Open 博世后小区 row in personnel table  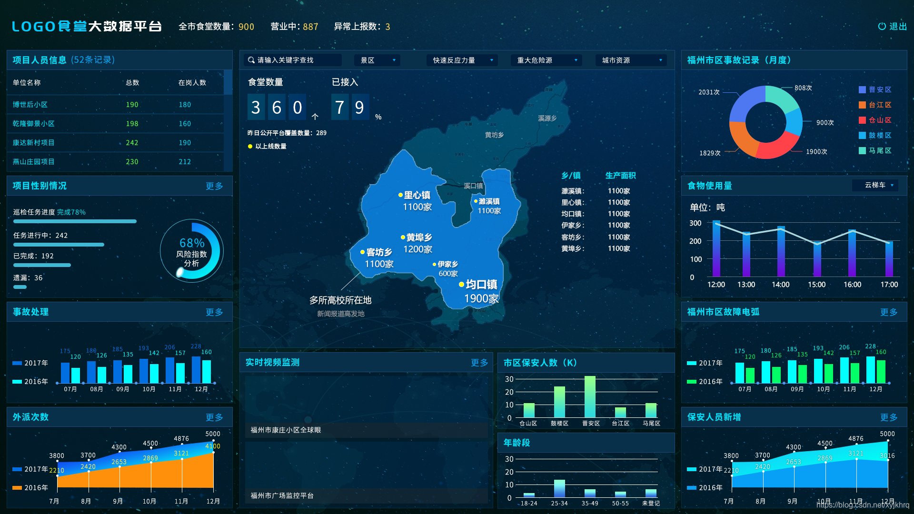tap(30, 105)
